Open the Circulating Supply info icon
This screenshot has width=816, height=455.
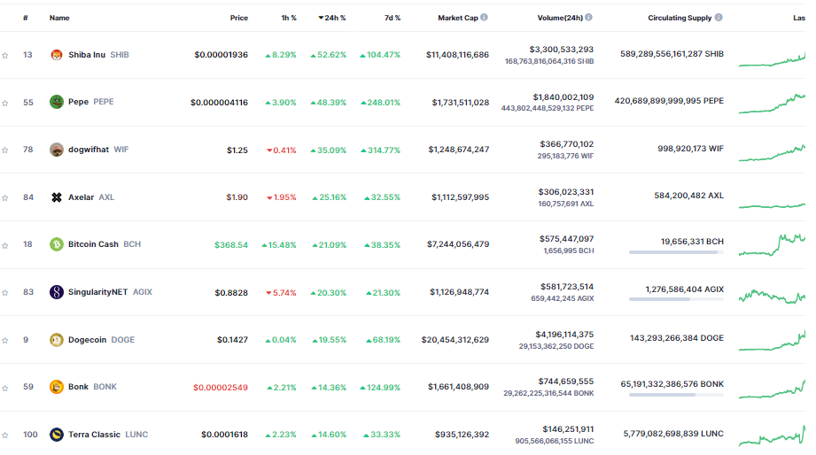tap(719, 17)
